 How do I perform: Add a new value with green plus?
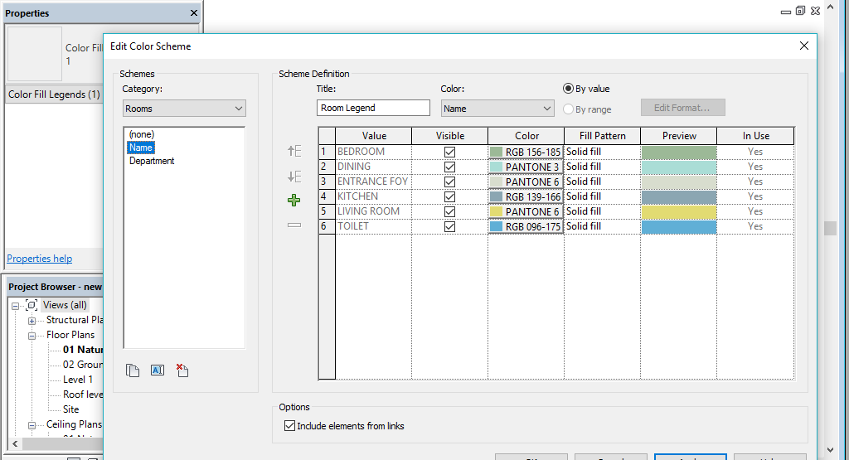tap(294, 201)
